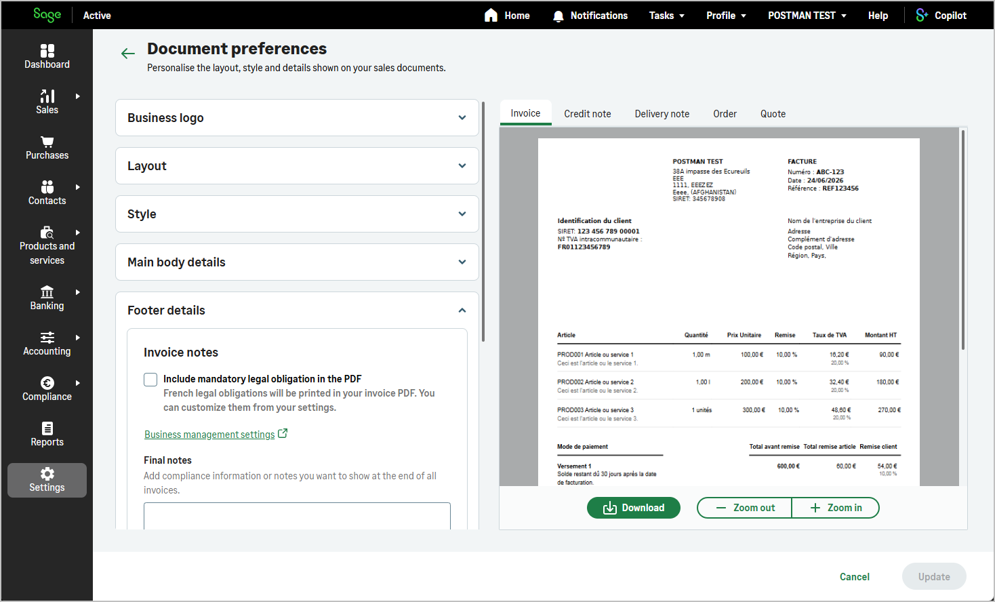Click into the Final notes text field
Image resolution: width=995 pixels, height=602 pixels.
pos(297,516)
